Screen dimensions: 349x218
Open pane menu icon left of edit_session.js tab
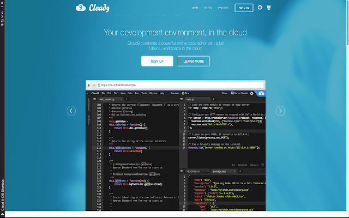tap(94, 99)
